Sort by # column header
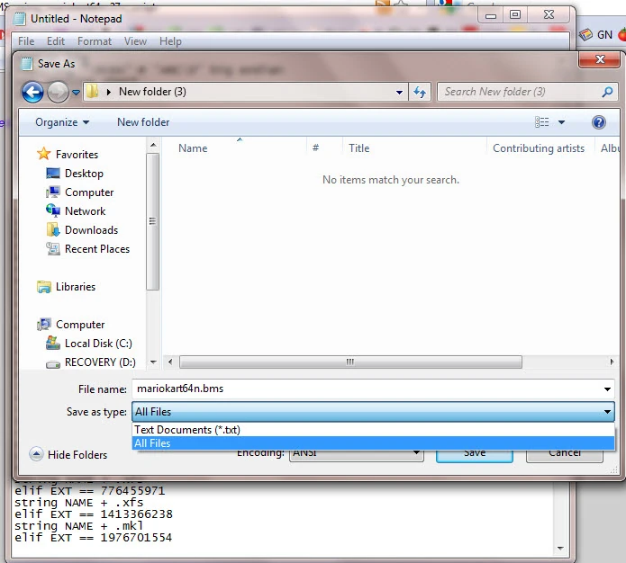The image size is (626, 563). [x=315, y=148]
